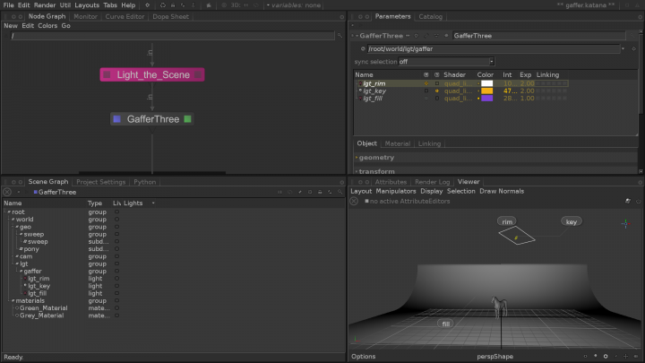Click the Light_the_Scene node's left square icon

coord(107,74)
